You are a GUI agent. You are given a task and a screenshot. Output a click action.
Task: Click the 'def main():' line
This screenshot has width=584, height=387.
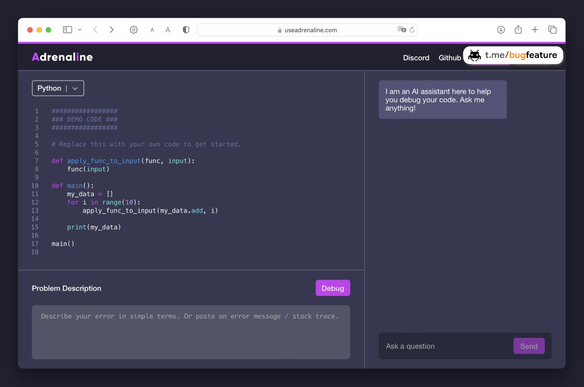pos(73,186)
